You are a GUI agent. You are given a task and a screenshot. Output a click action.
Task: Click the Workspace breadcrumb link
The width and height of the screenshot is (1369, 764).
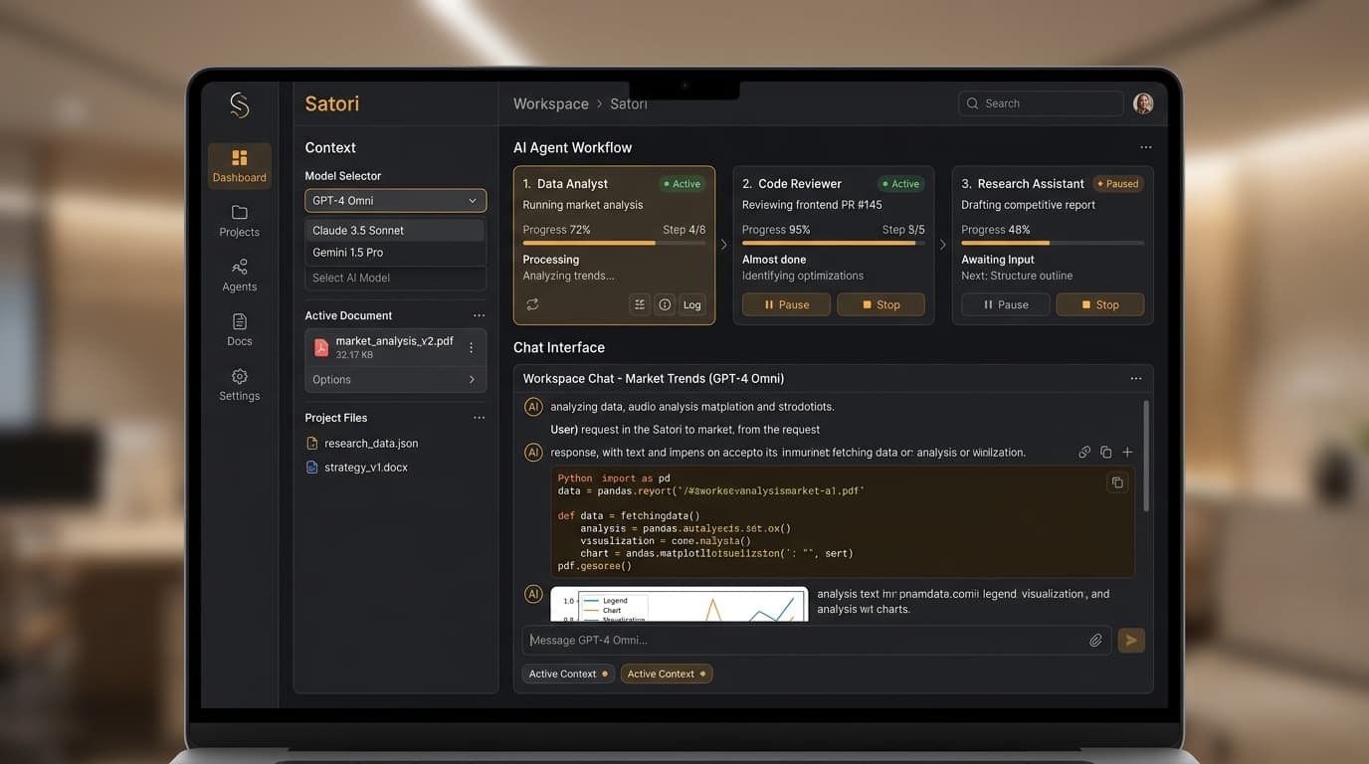(551, 103)
